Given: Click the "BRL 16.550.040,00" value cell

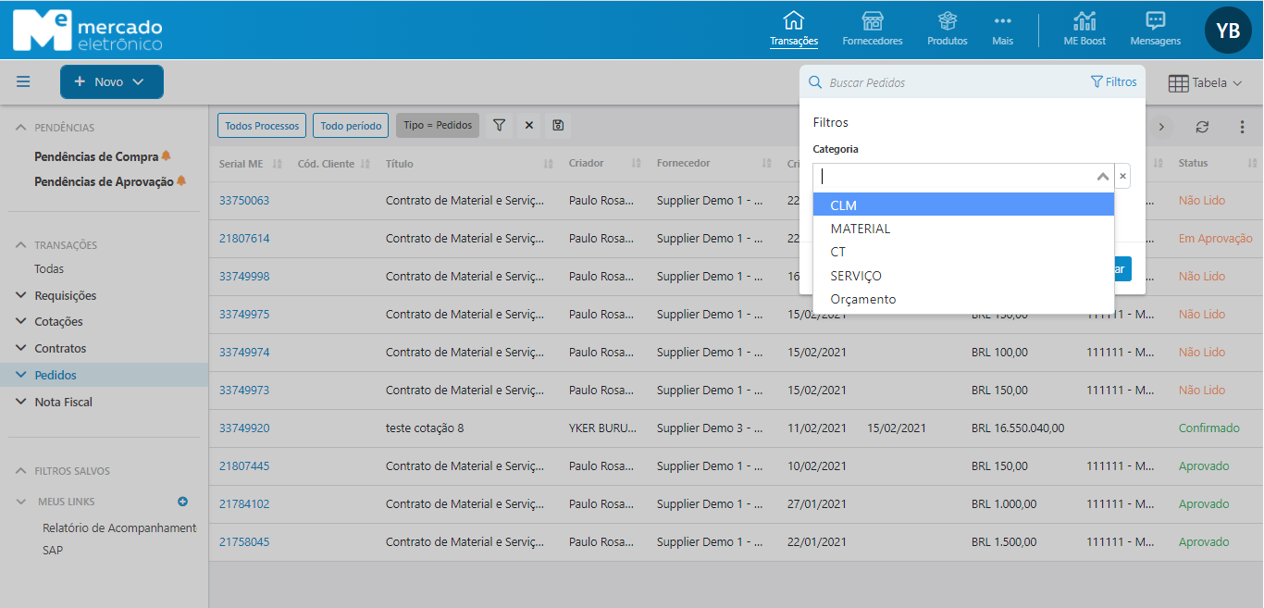Looking at the screenshot, I should 1018,428.
